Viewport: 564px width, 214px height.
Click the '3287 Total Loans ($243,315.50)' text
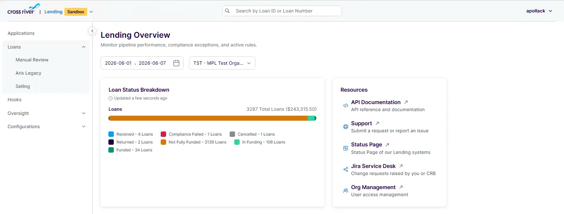point(282,109)
